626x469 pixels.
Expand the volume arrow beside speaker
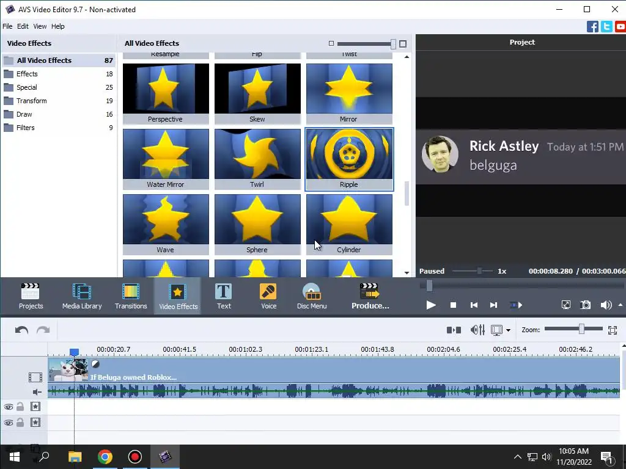pos(620,305)
